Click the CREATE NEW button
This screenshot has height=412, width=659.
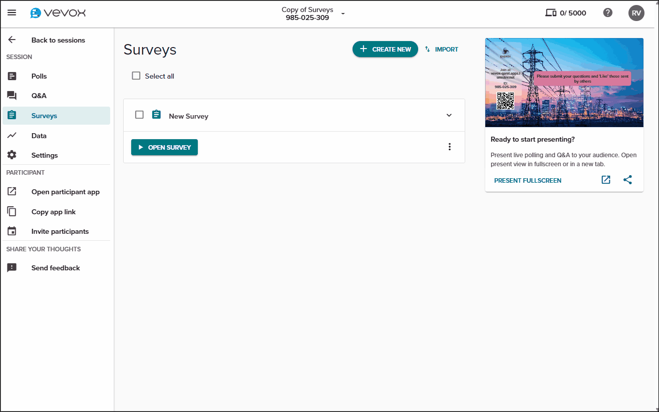click(385, 49)
